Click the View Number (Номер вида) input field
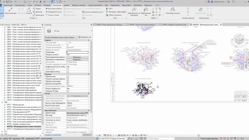 click(77, 52)
